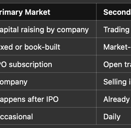Click the 'fixed or book-built' cell
Screen dimensions: 131x128
(48, 47)
